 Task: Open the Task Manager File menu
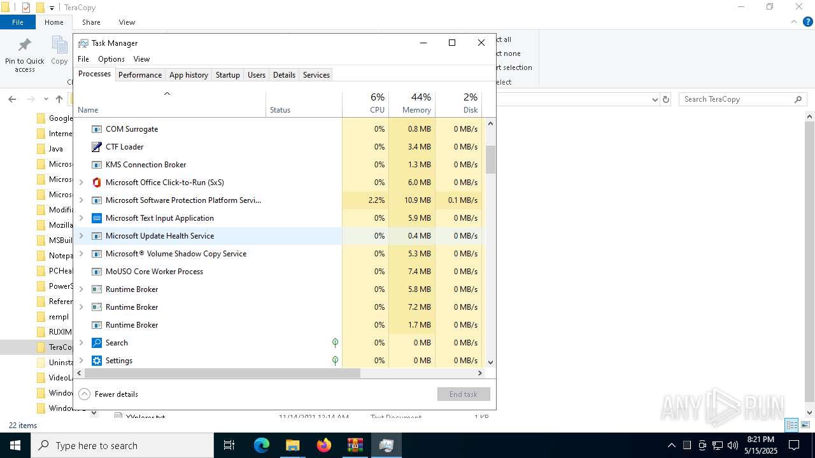(83, 59)
